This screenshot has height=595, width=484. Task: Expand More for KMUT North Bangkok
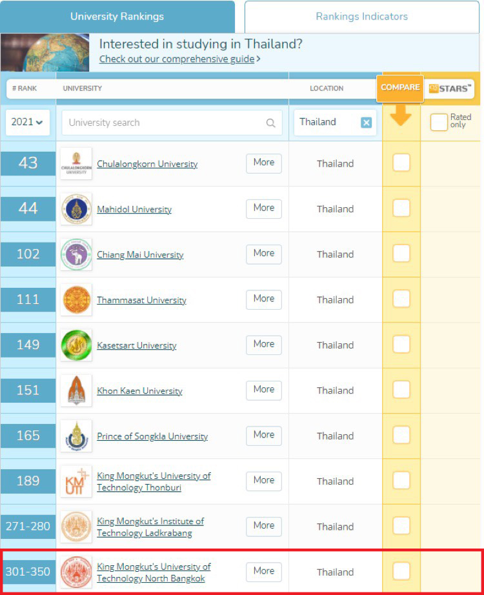(x=264, y=572)
